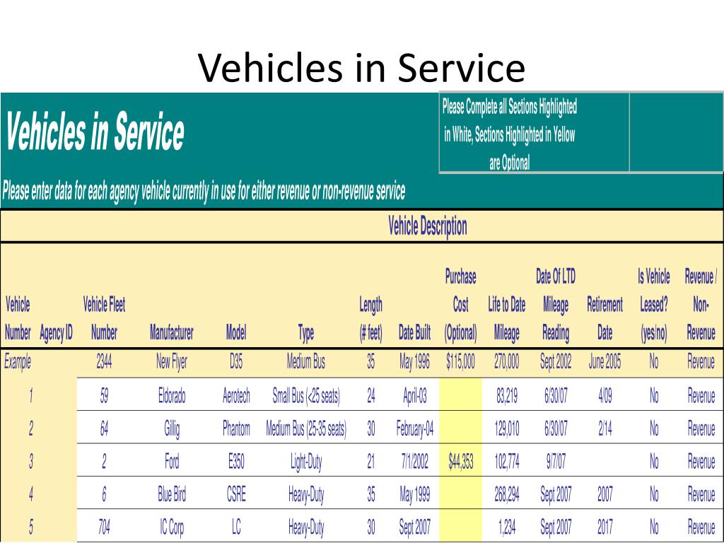Select the 'Agency ID' column header
Screen dimensions: 724x543
point(57,333)
